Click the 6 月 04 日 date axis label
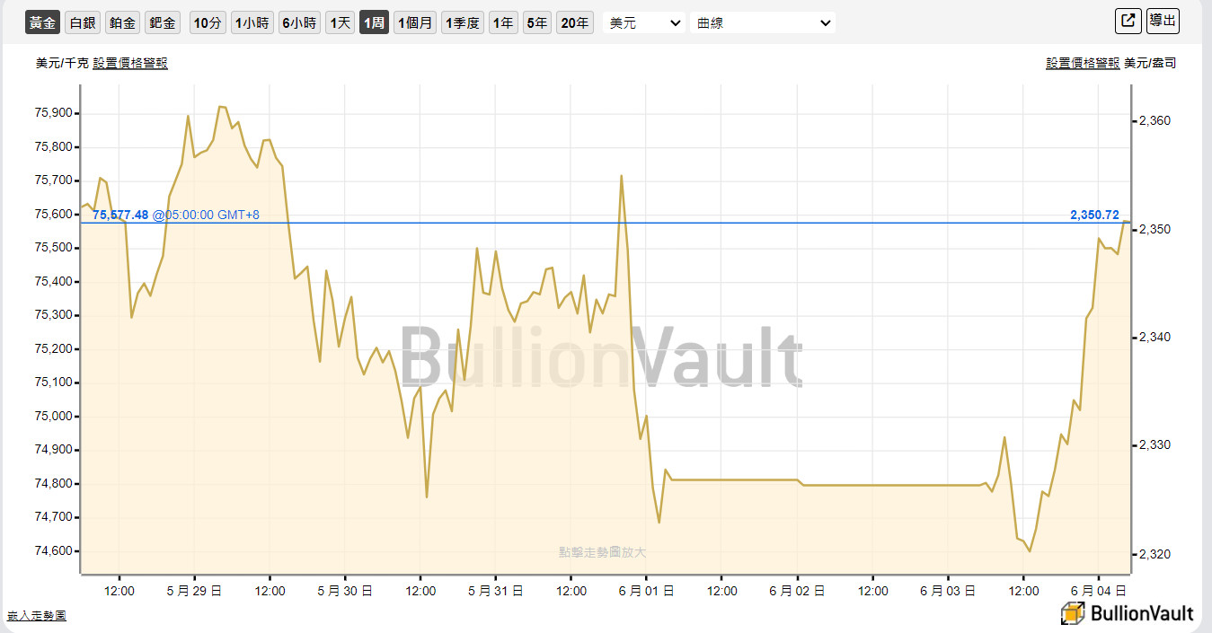Image resolution: width=1212 pixels, height=633 pixels. pyautogui.click(x=1100, y=591)
